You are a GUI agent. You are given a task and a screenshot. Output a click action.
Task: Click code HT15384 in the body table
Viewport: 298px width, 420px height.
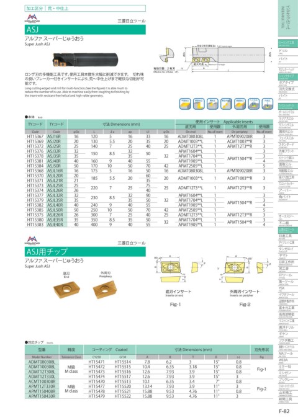coord(35,166)
